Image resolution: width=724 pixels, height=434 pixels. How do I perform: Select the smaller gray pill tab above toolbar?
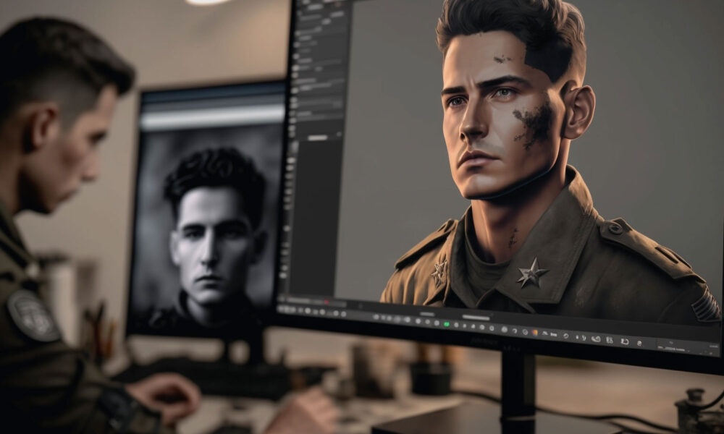coord(427,313)
